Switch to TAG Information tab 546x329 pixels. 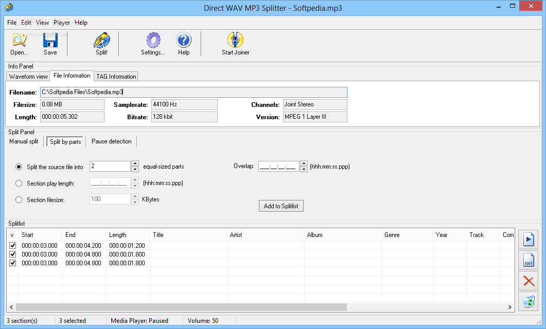coord(116,77)
